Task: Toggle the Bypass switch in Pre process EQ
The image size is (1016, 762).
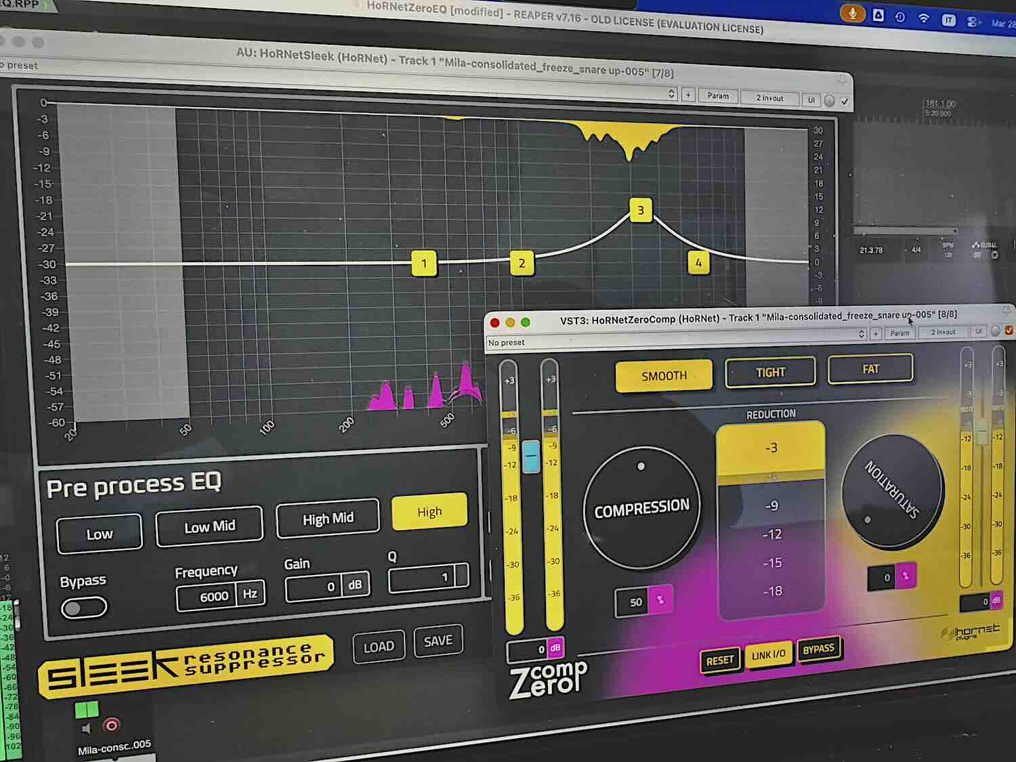Action: 83,608
